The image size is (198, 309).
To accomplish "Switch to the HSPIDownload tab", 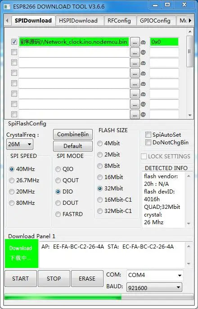I will [x=78, y=21].
